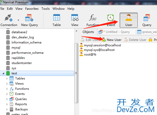Expand the Views node
The width and height of the screenshot is (157, 115).
tap(7, 84)
